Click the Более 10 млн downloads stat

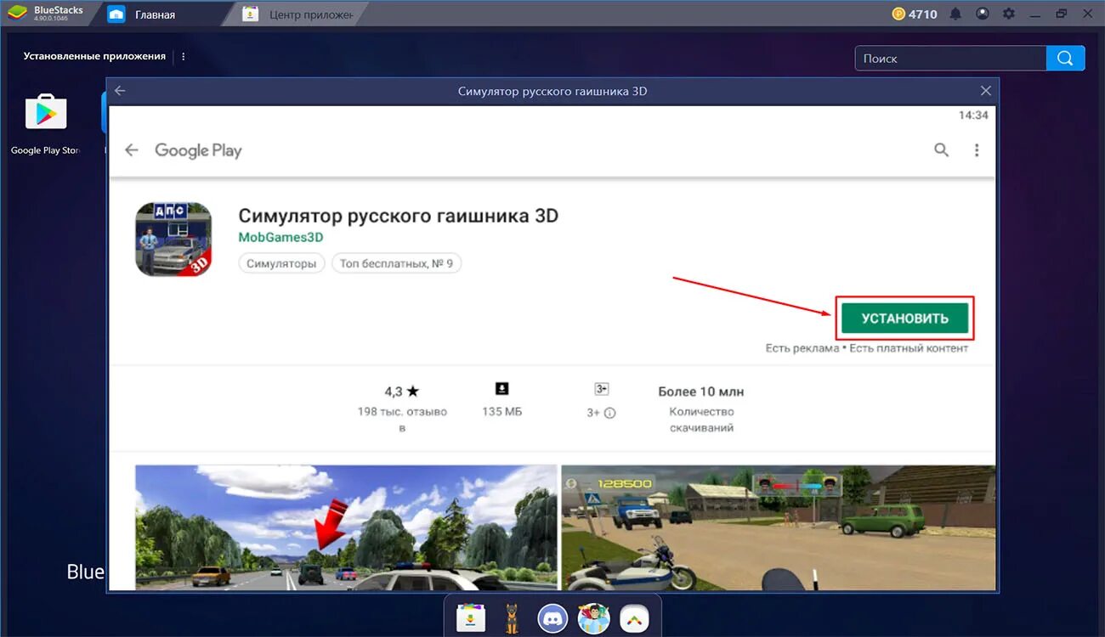click(701, 392)
